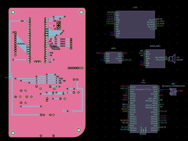Click the V33 label at AUDIO_AMP1 VIN pin

[x=142, y=64]
